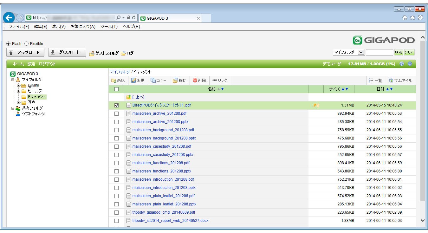Image resolution: width=428 pixels, height=233 pixels.
Task: Open browser tools gear icon
Action: click(420, 18)
